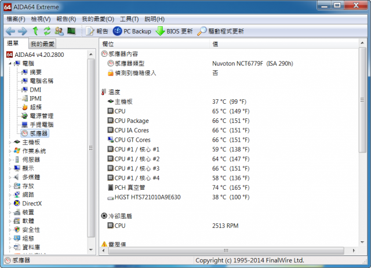371x268 pixels.
Task: Click the 冷卻風扇 fan icon
Action: tap(104, 216)
